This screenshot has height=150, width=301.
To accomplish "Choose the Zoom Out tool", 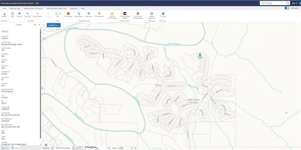I will click(x=27, y=15).
